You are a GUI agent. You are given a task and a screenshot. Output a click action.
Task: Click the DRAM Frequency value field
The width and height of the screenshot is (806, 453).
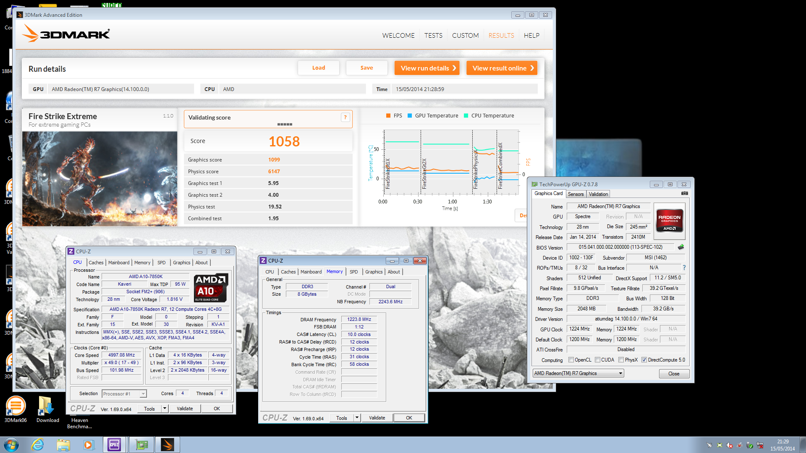pos(359,320)
